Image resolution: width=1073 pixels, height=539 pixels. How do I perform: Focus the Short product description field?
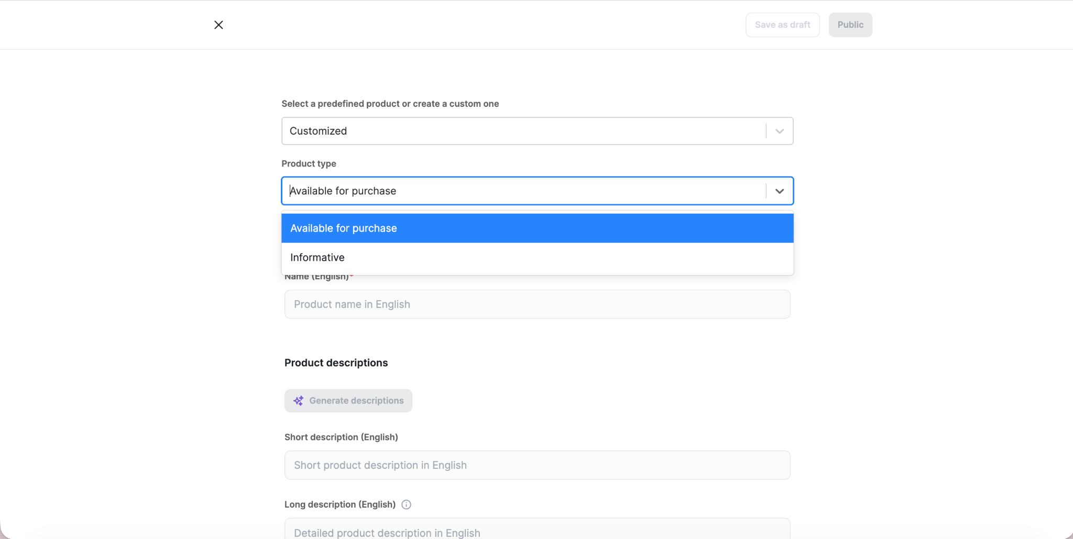click(537, 465)
